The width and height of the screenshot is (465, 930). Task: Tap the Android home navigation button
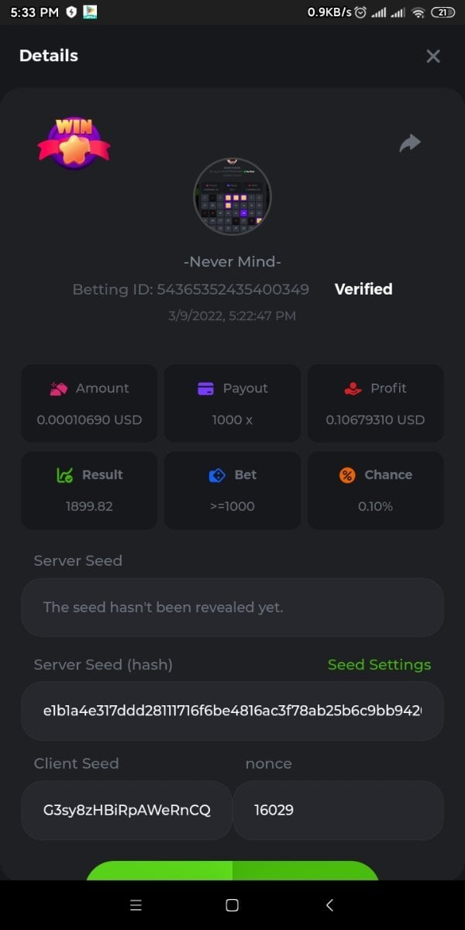[x=232, y=905]
